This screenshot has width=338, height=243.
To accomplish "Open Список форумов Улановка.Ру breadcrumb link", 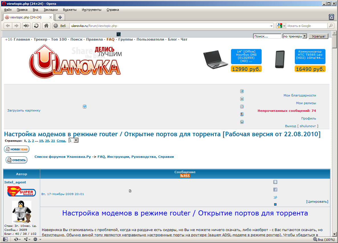I will [x=63, y=156].
